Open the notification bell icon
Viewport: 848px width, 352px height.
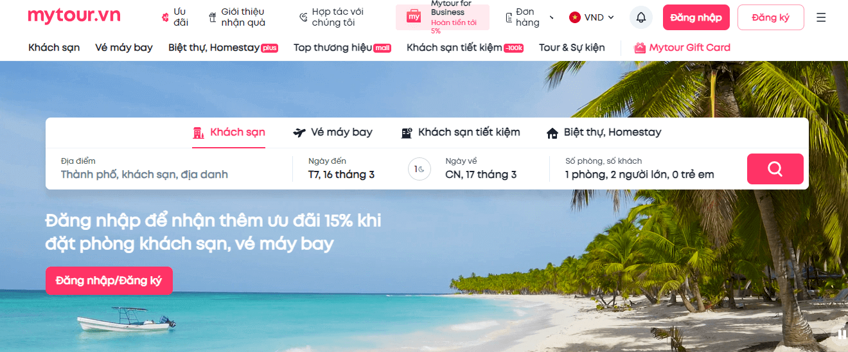coord(640,17)
